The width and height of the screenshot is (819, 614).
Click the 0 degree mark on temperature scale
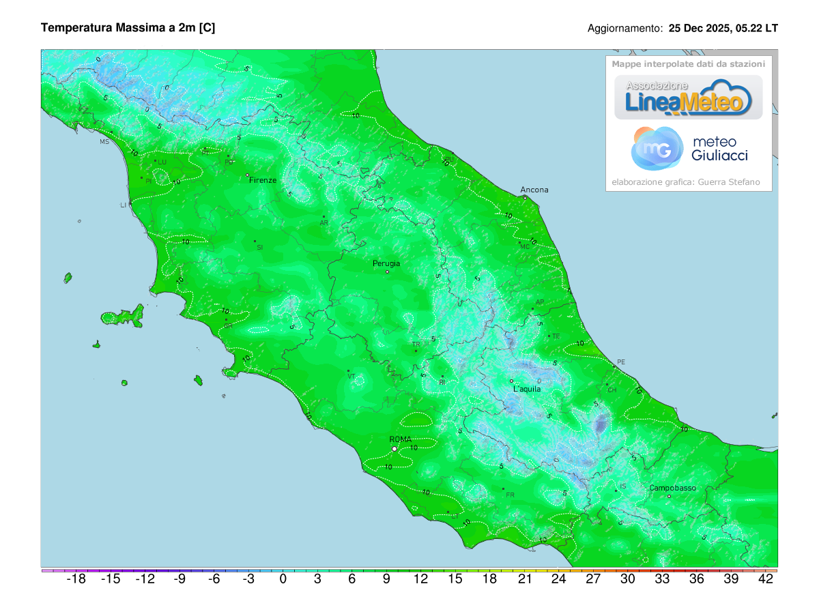tap(282, 579)
